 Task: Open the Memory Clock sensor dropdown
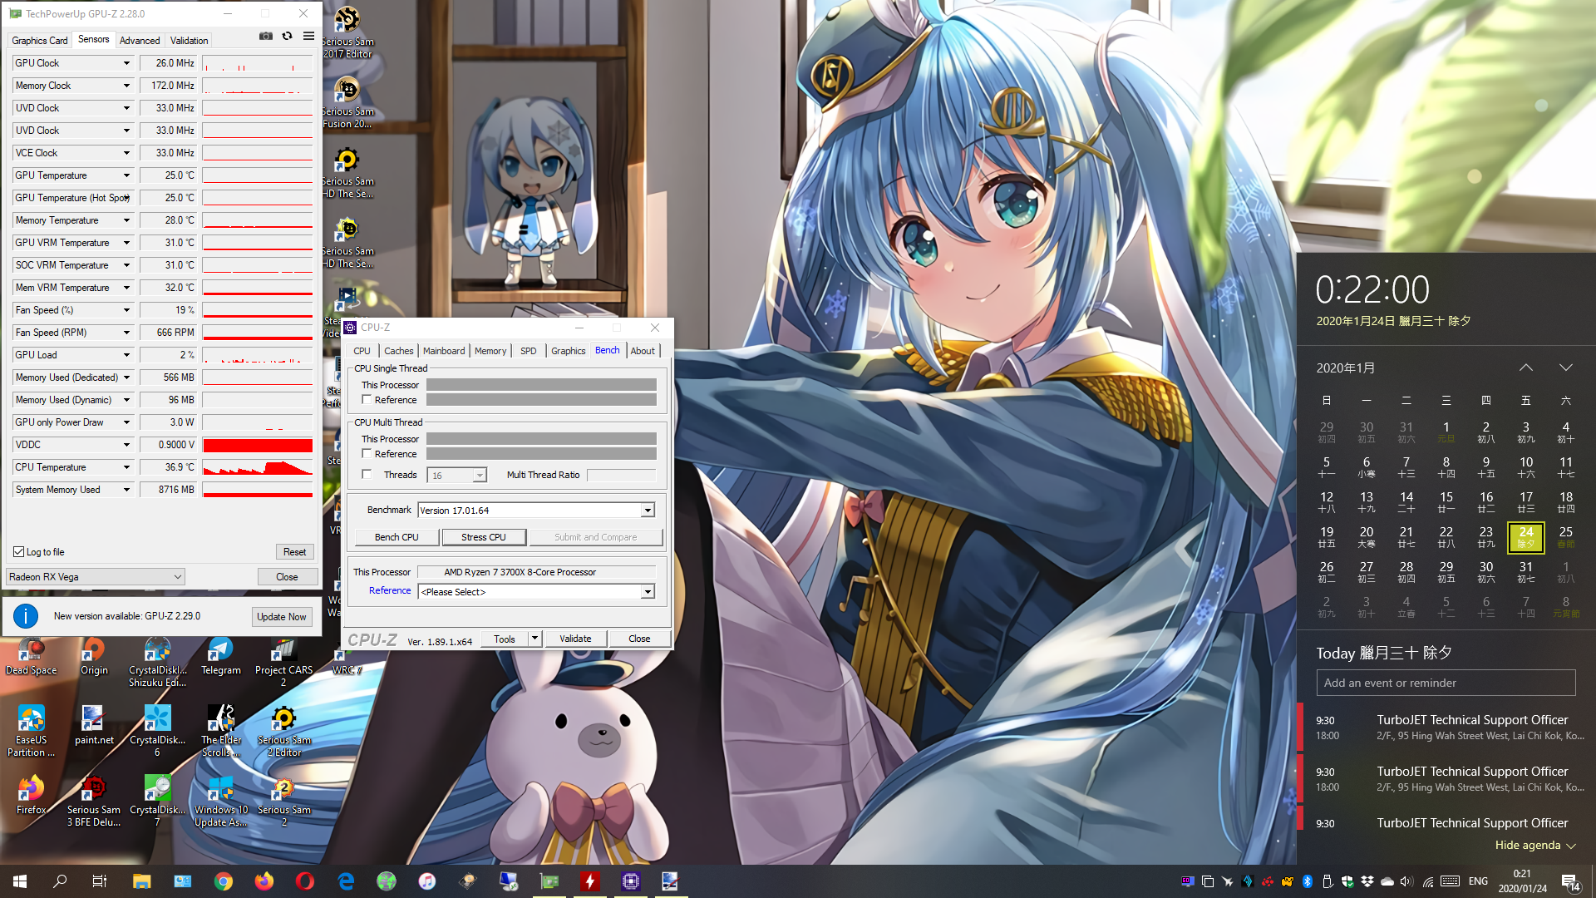pos(126,86)
